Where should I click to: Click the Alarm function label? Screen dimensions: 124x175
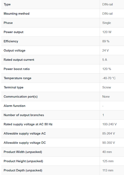click(15, 106)
